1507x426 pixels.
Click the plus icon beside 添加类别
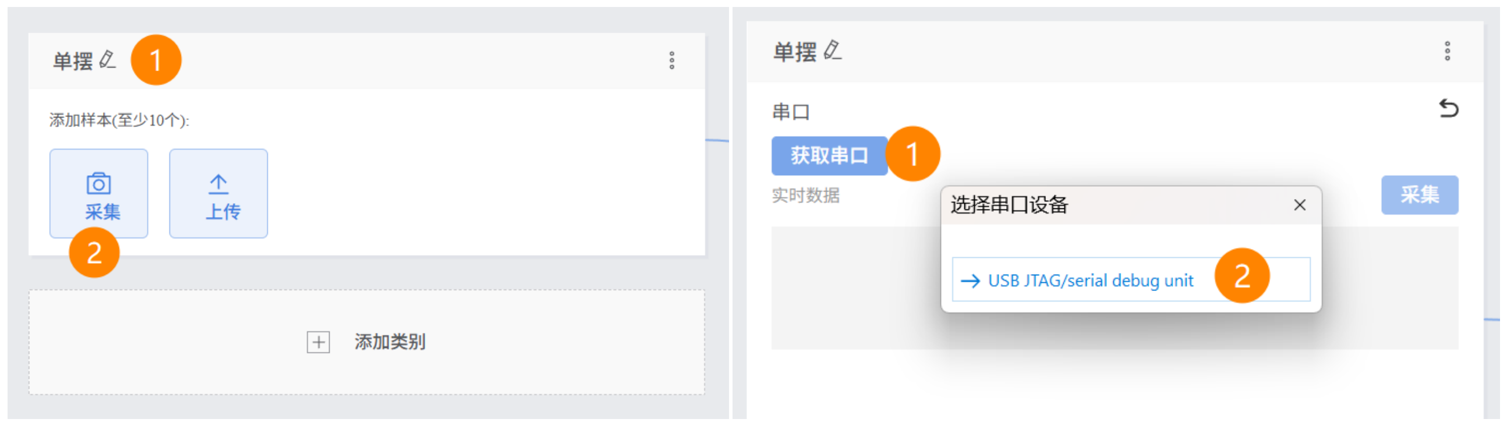[319, 342]
